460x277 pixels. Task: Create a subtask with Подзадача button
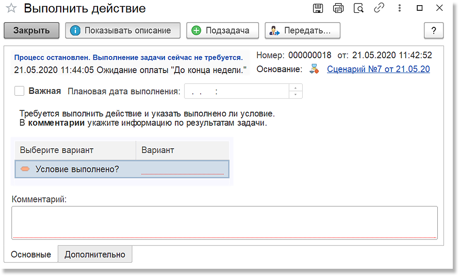222,30
